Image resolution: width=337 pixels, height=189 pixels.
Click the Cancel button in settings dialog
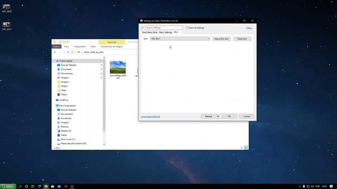247,117
